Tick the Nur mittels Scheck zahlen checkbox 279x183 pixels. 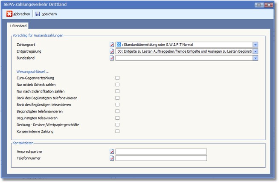tap(117, 85)
